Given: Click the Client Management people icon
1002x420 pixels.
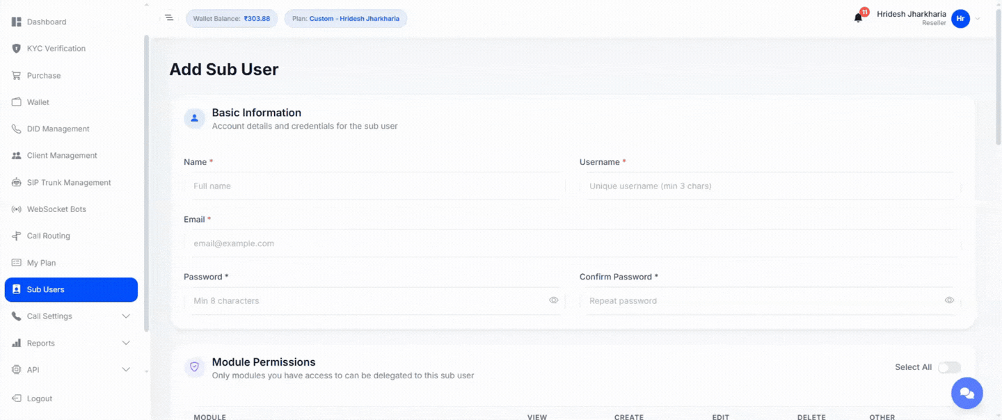Looking at the screenshot, I should point(17,156).
